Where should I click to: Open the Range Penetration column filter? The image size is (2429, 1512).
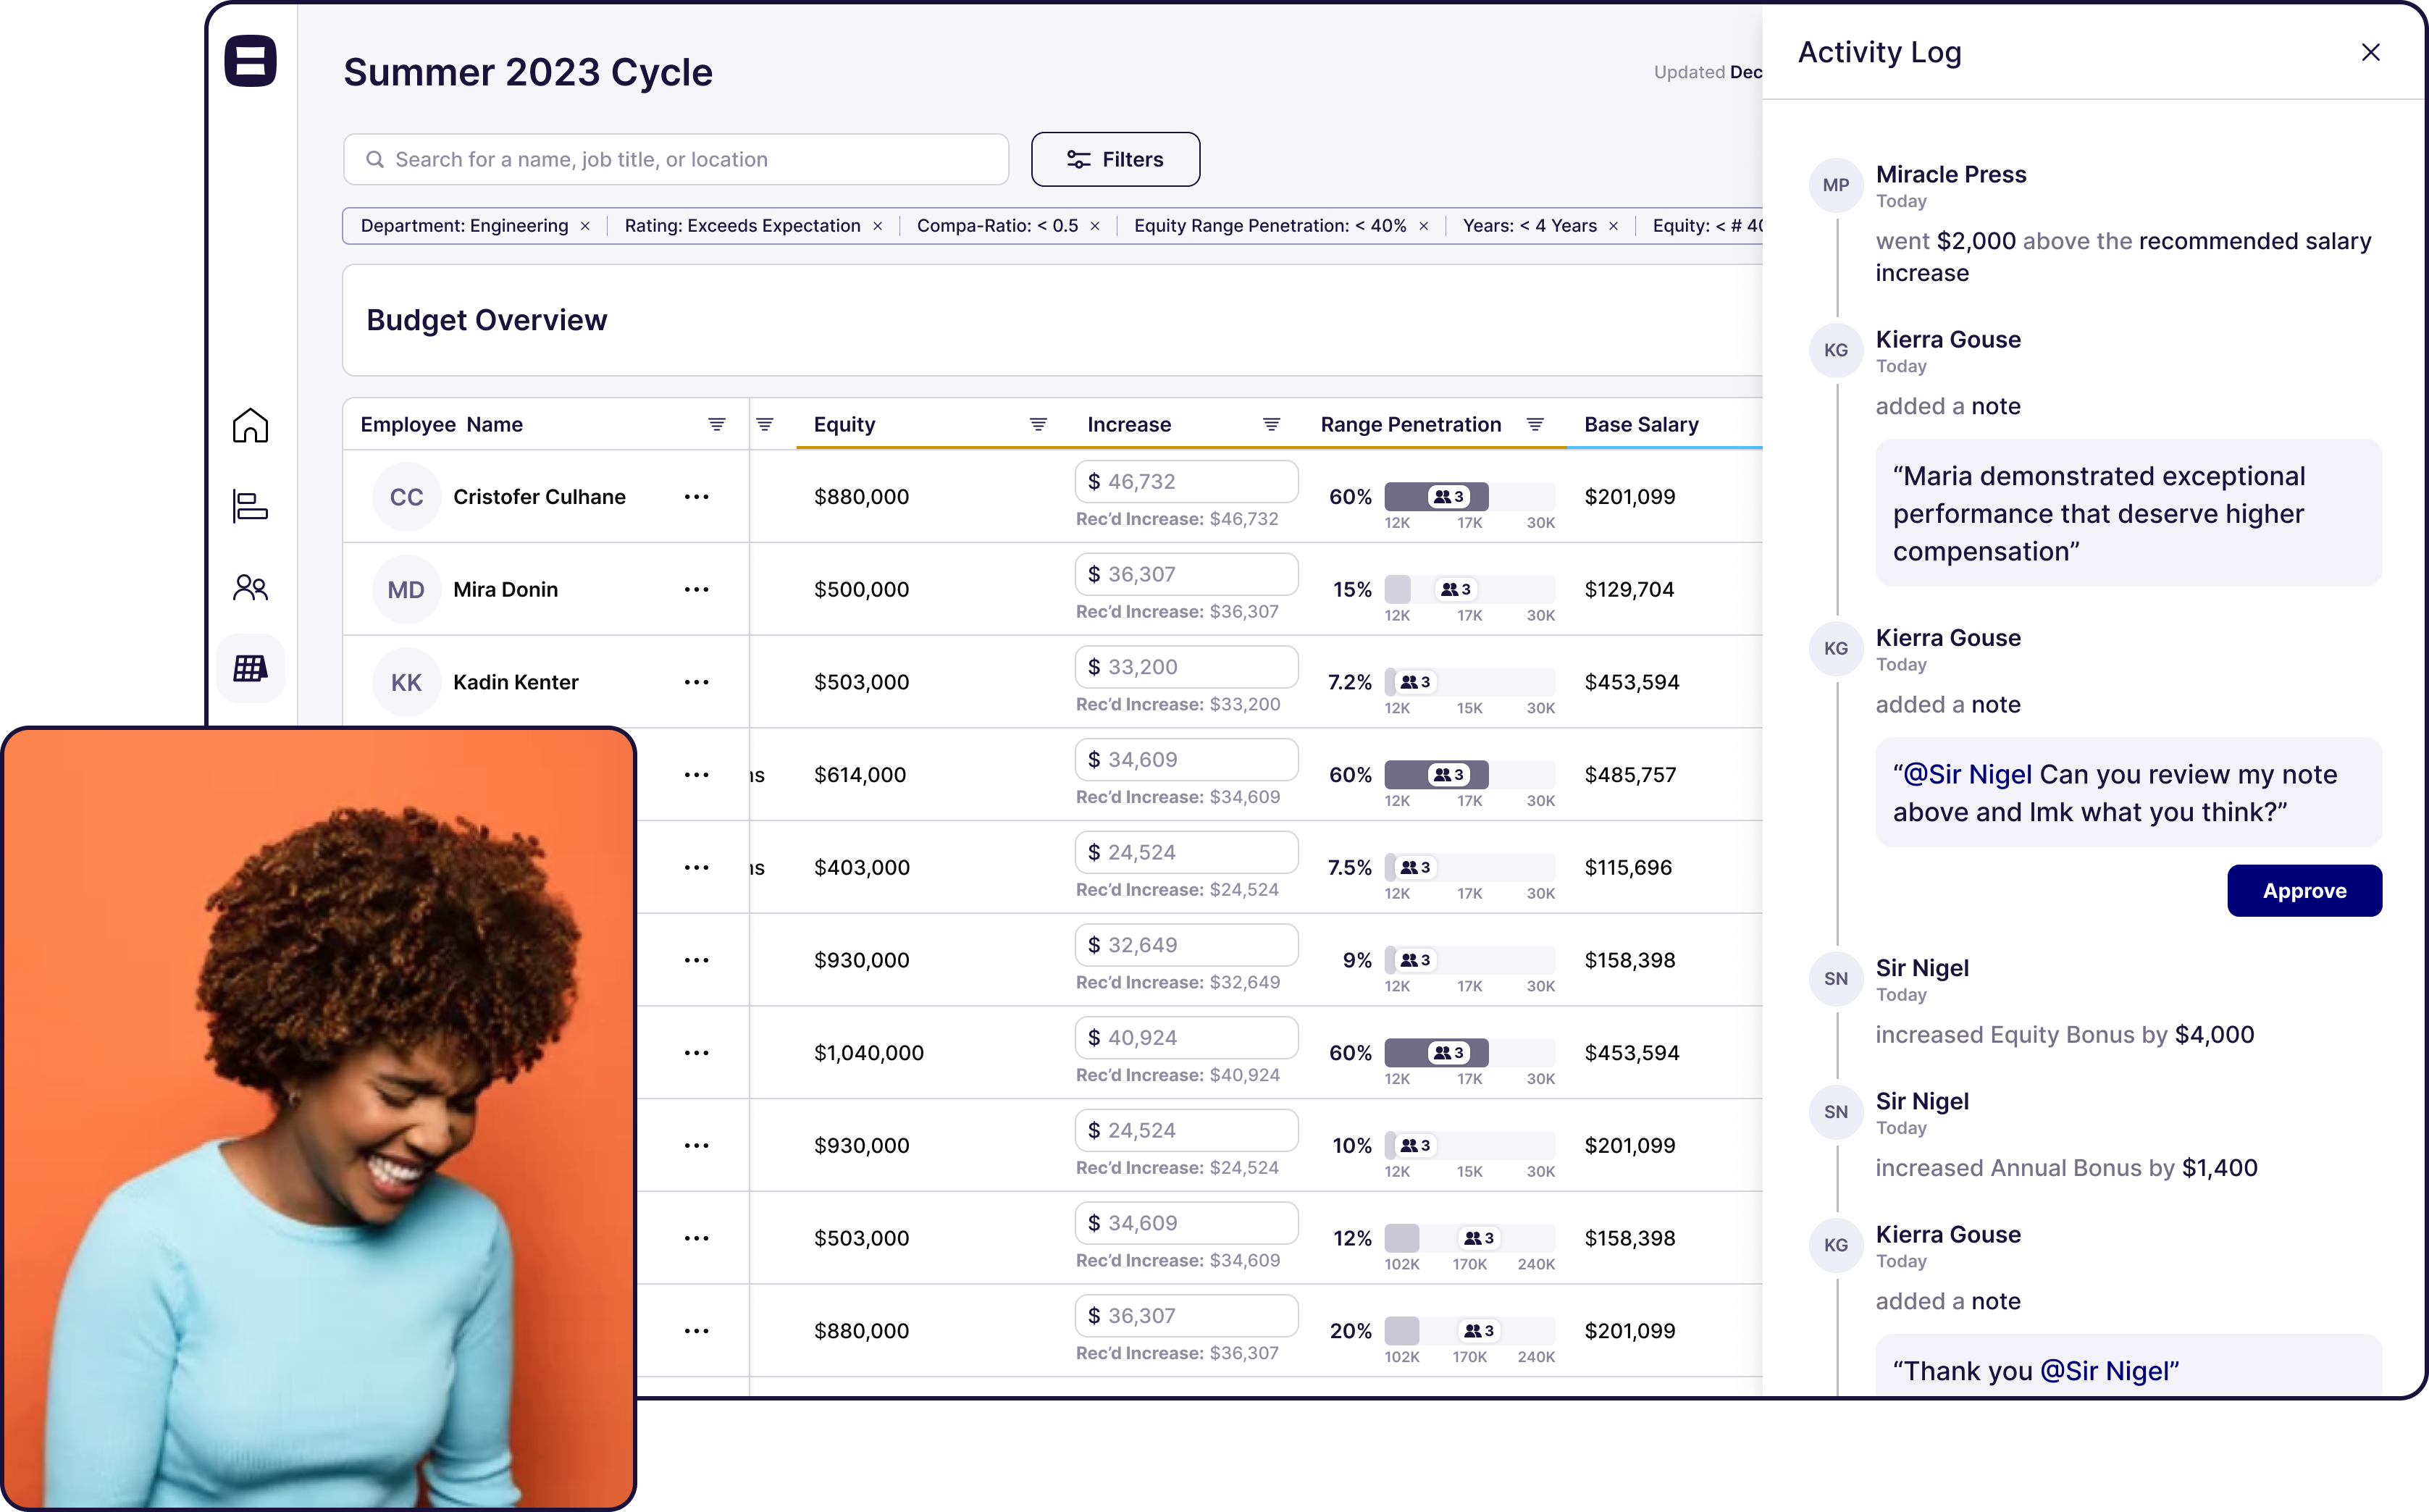click(1535, 424)
